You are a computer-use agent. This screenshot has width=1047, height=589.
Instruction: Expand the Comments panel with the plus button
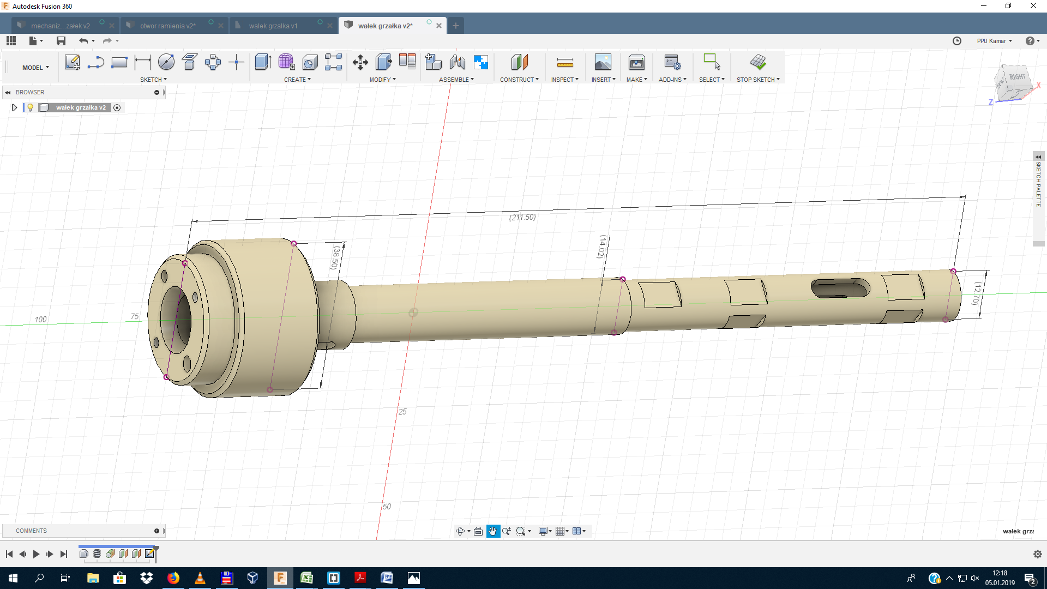tap(157, 531)
